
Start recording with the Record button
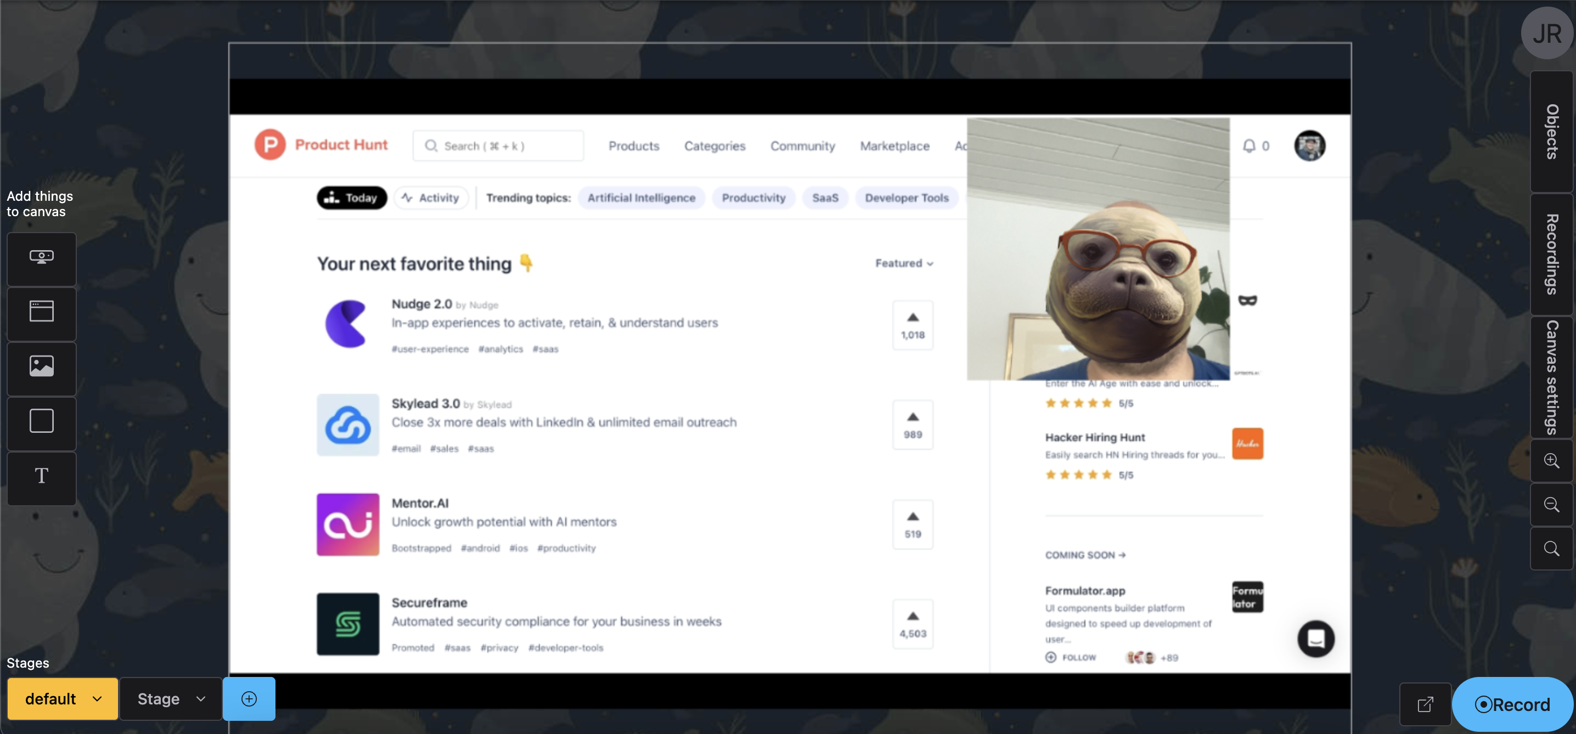(x=1512, y=704)
